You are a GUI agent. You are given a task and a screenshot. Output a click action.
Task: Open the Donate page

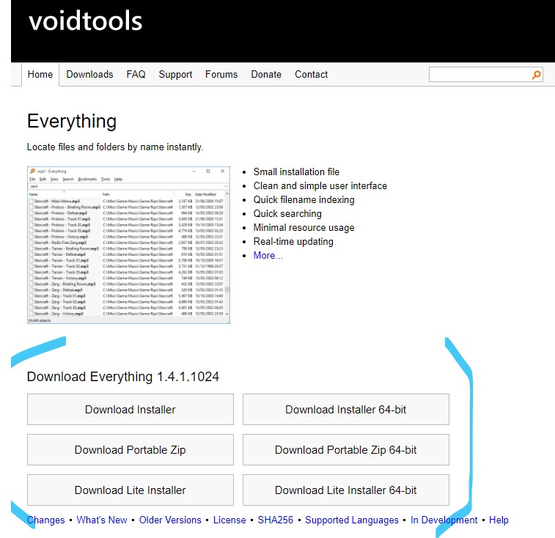(x=266, y=74)
